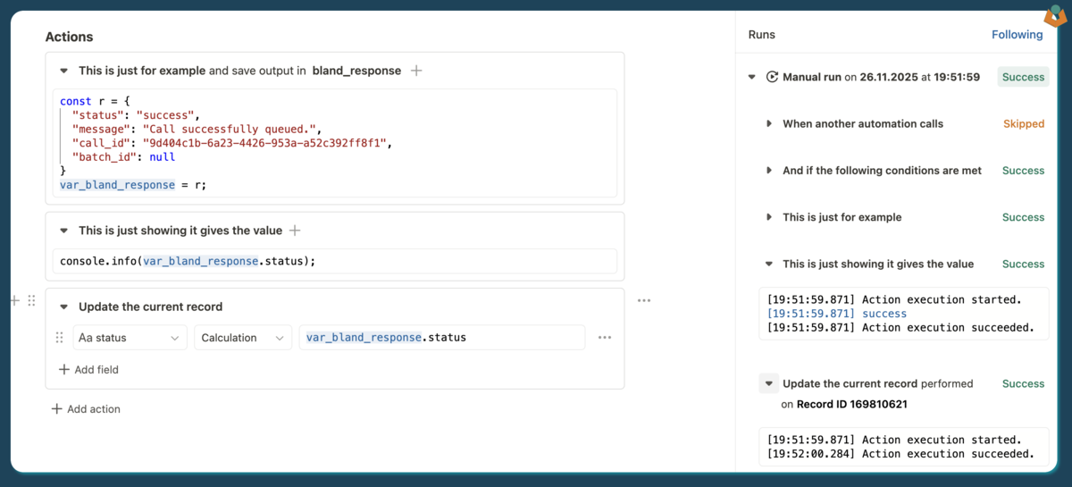The height and width of the screenshot is (487, 1072).
Task: Open three-dot menu for Update the current record action
Action: coord(644,301)
